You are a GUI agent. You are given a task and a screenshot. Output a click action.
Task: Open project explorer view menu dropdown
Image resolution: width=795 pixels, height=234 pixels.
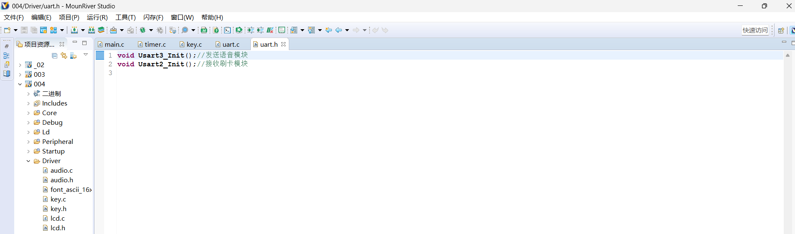(86, 55)
